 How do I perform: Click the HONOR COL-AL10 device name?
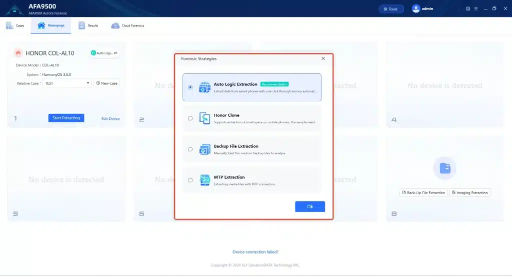pyautogui.click(x=50, y=53)
